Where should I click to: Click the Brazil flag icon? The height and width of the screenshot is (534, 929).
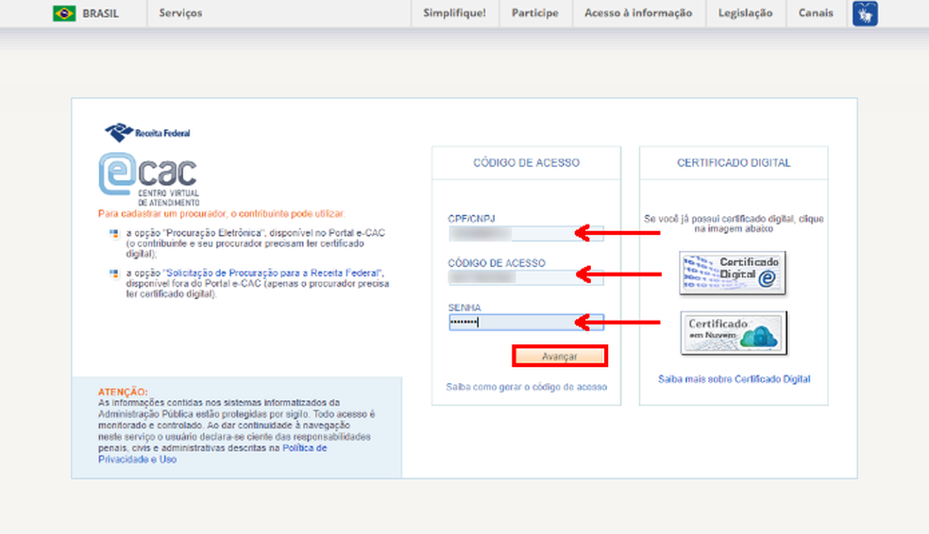point(64,13)
